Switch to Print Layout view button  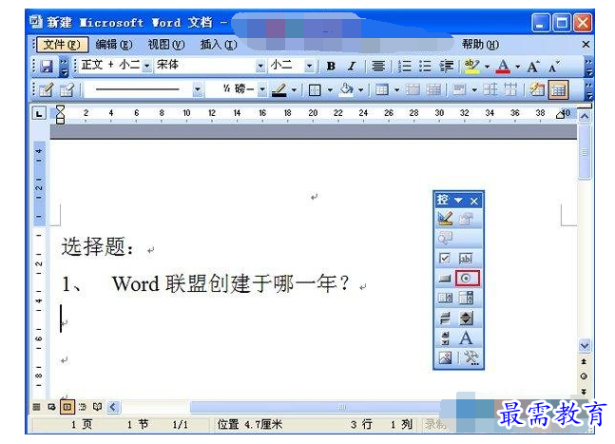(67, 407)
